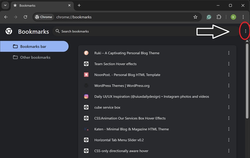Open more actions for WordPress Themes bookmark

[229, 85]
